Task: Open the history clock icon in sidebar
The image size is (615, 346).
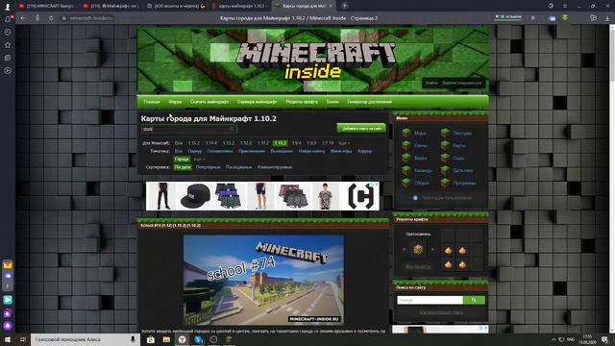Action: [8, 32]
